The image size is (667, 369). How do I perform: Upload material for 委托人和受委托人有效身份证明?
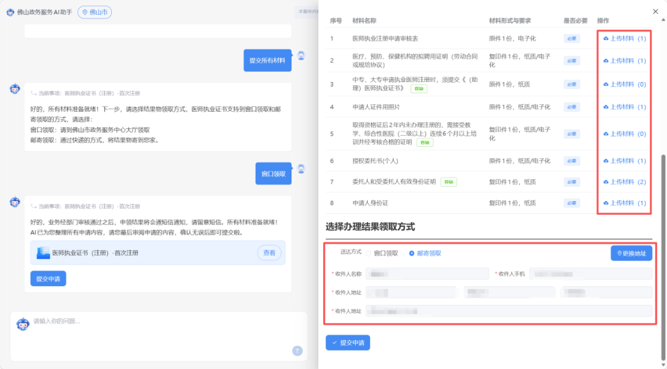(x=624, y=181)
